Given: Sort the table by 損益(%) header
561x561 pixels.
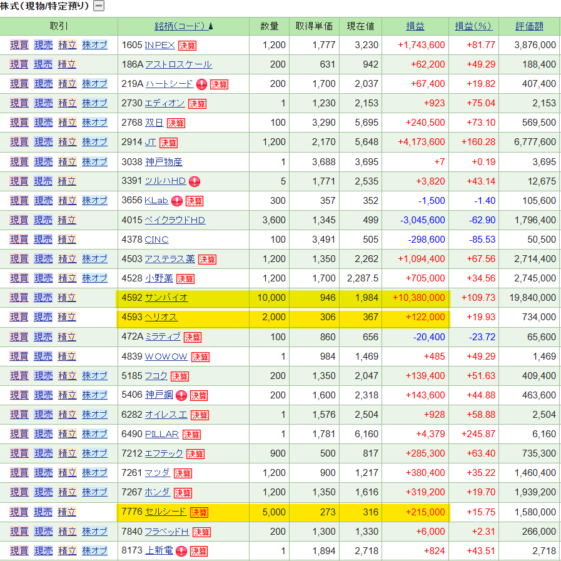Looking at the screenshot, I should pos(473,26).
